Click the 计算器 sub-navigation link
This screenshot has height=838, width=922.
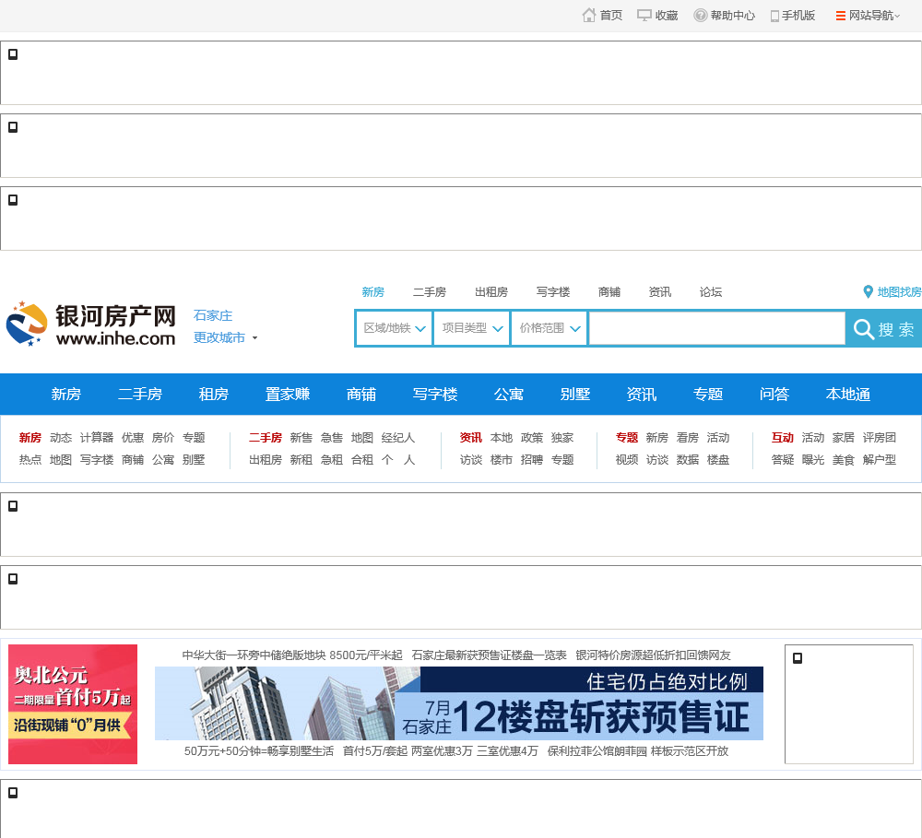pos(97,438)
